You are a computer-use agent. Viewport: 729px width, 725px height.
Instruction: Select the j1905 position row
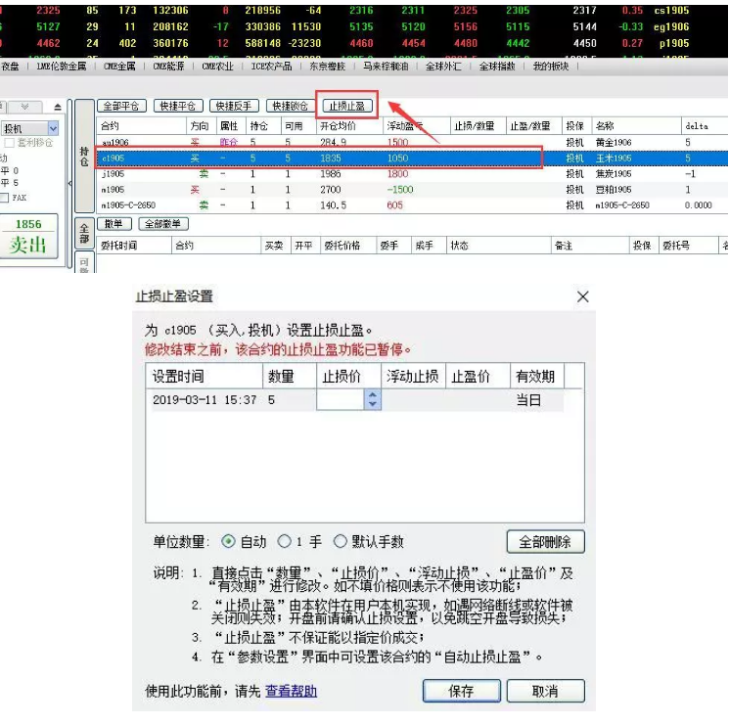(412, 174)
